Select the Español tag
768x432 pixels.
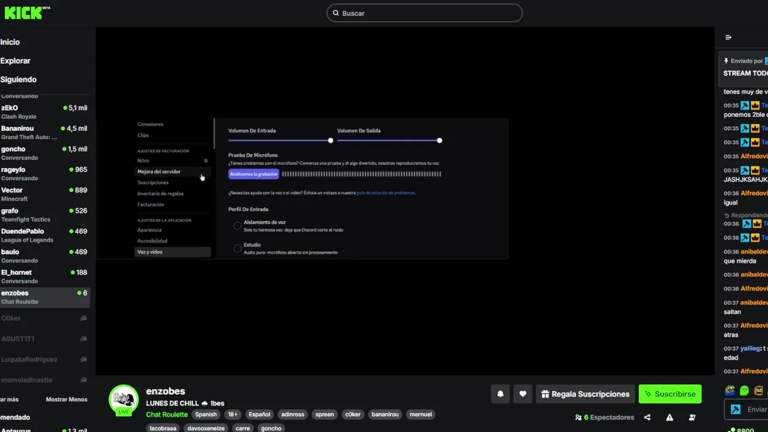coord(260,414)
